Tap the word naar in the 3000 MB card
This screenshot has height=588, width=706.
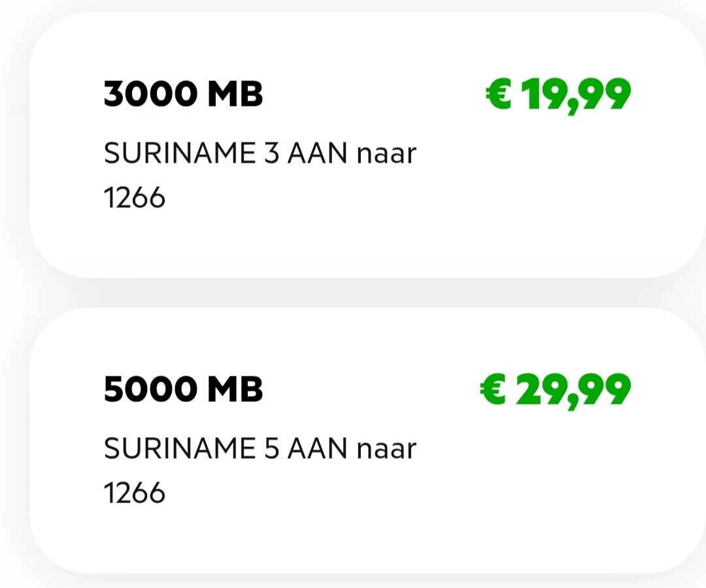point(386,154)
